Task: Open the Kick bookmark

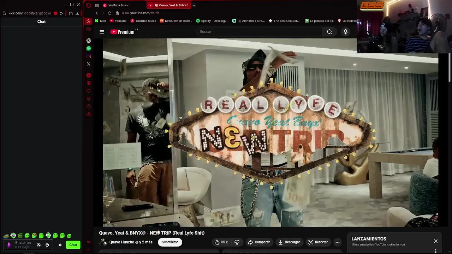Action: pos(100,21)
